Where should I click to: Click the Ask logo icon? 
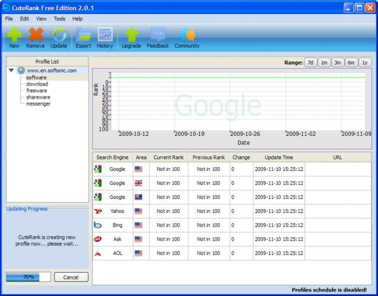point(97,239)
